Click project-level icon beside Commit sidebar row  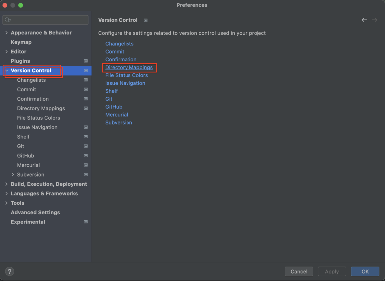[86, 89]
